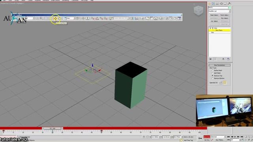Toggle the Selection Lock padlock in the status bar

click(144, 137)
